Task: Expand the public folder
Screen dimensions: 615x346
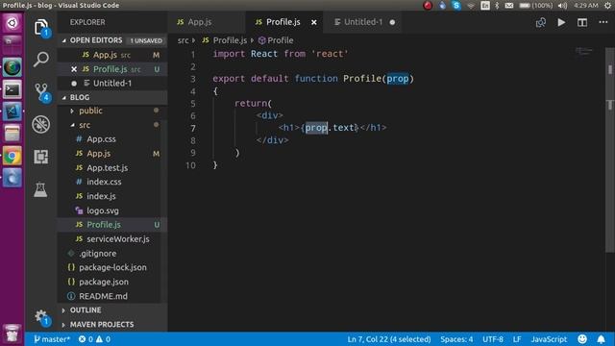Action: (90, 111)
